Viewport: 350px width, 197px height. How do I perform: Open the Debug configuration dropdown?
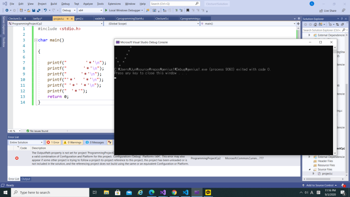pyautogui.click(x=69, y=10)
